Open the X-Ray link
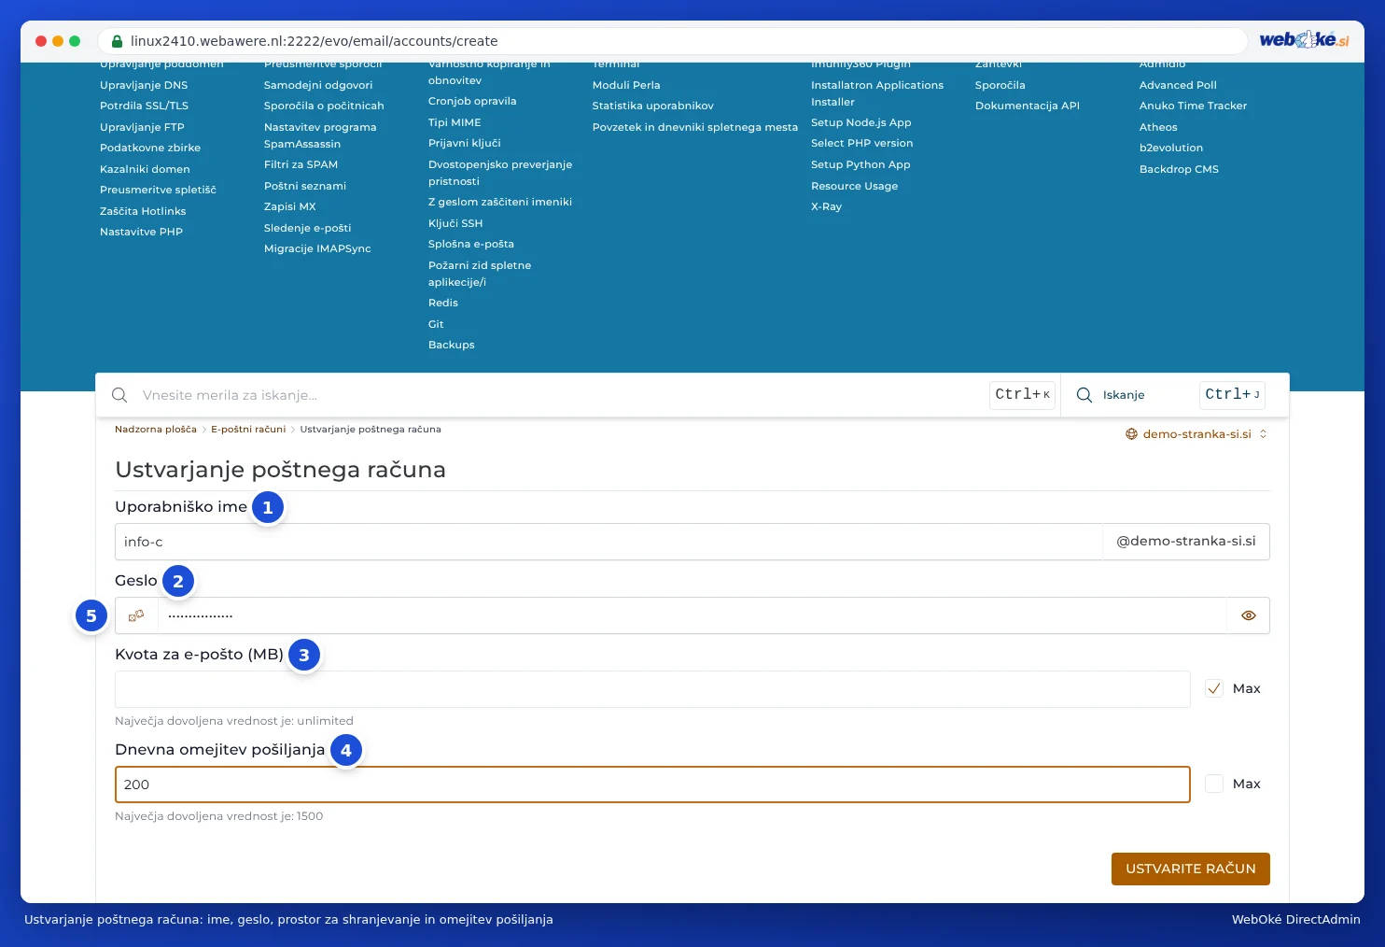 [827, 206]
